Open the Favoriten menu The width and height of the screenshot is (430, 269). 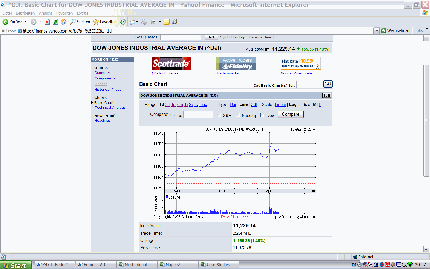[64, 13]
